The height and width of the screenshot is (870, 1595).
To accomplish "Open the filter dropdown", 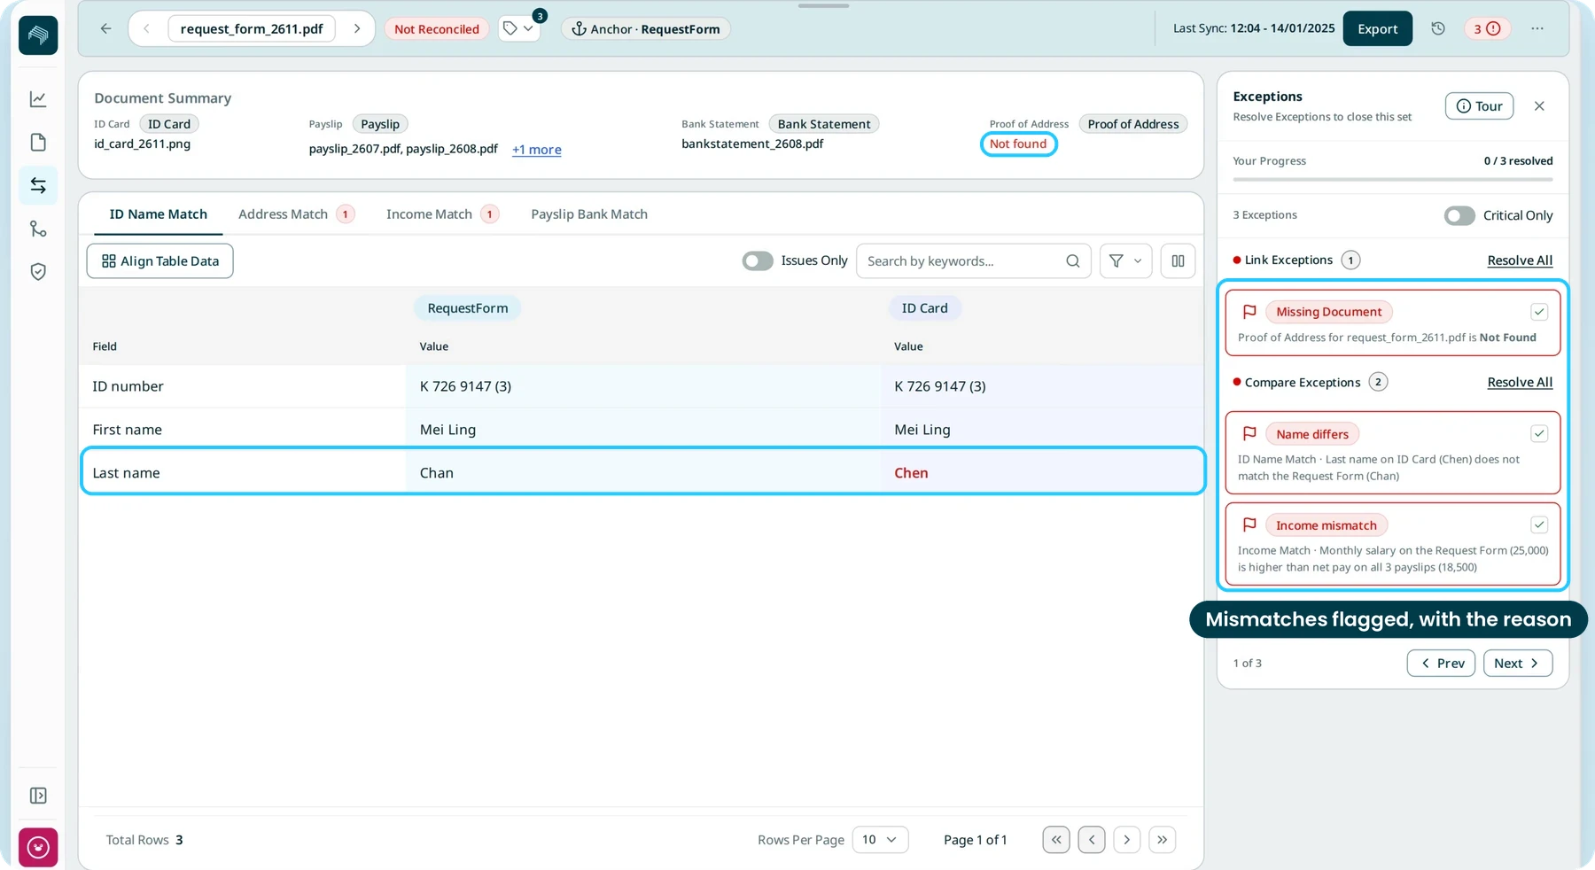I will point(1125,260).
